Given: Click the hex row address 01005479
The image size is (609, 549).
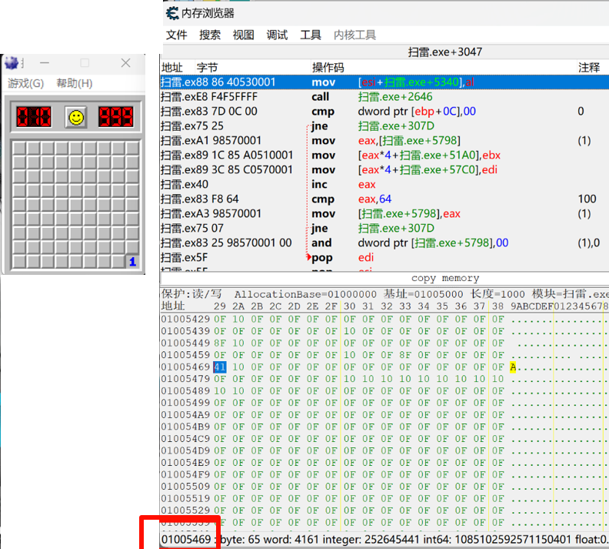Looking at the screenshot, I should (x=185, y=379).
